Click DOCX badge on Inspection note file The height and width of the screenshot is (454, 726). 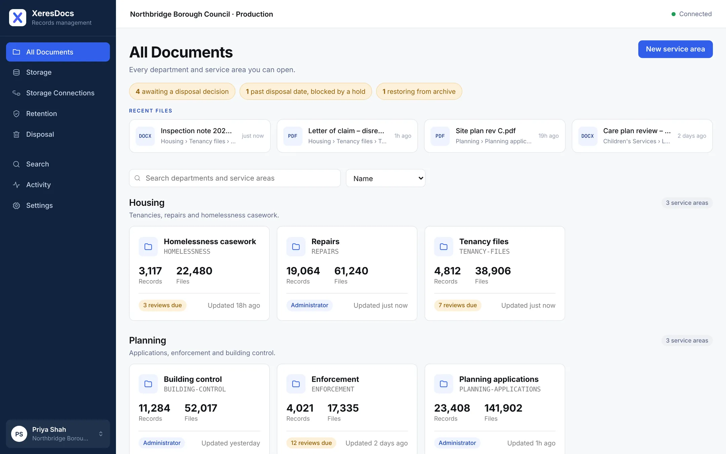coord(145,136)
